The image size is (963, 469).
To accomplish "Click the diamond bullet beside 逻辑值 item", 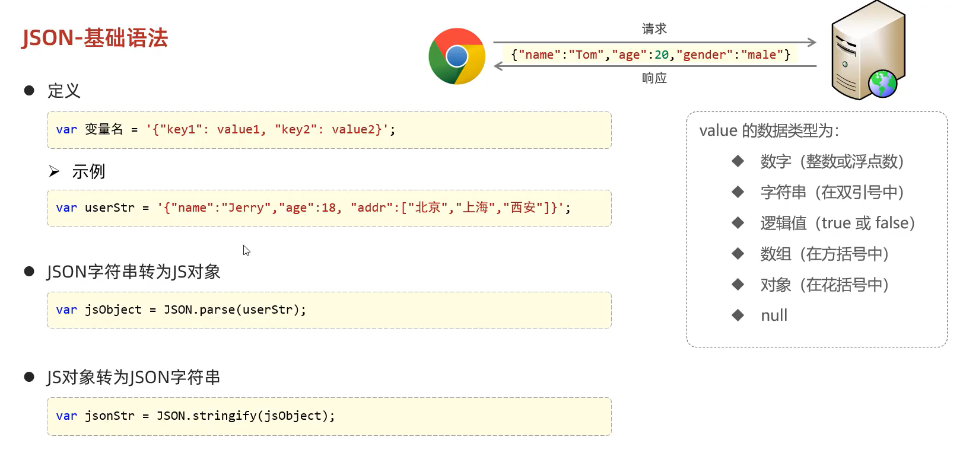I will pos(738,222).
